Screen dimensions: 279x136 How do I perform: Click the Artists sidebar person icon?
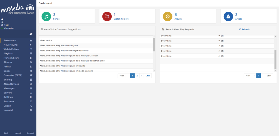click(x=31, y=67)
